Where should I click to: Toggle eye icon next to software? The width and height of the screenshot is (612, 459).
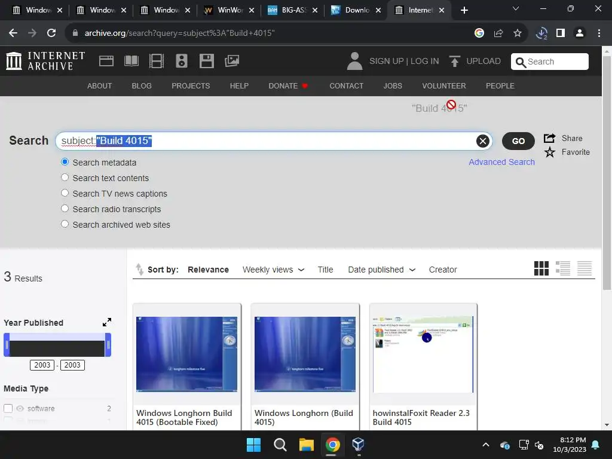(x=20, y=408)
